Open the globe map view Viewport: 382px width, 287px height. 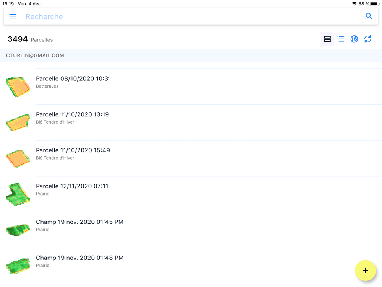354,39
